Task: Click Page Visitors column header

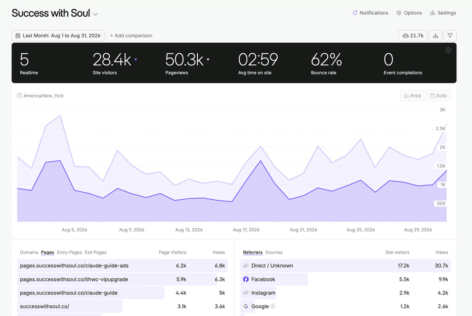Action: coord(172,253)
